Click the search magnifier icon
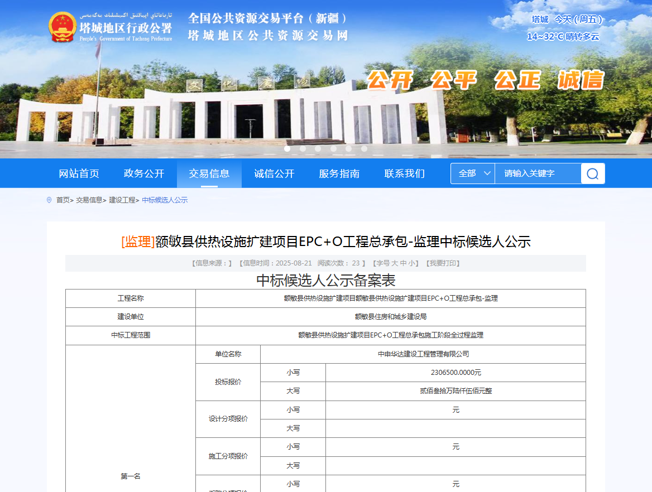 592,173
